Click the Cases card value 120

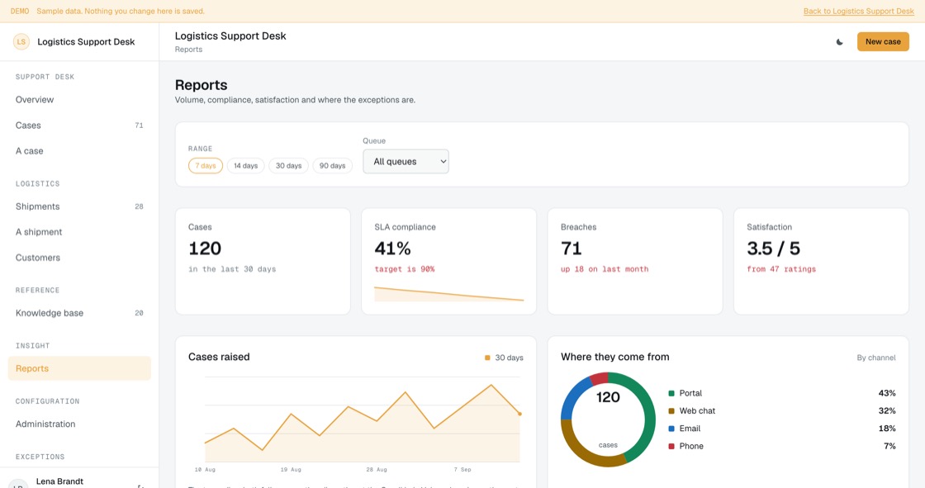tap(205, 249)
